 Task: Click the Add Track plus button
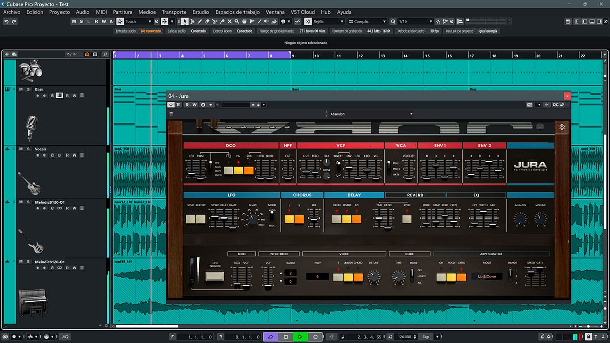pos(7,54)
